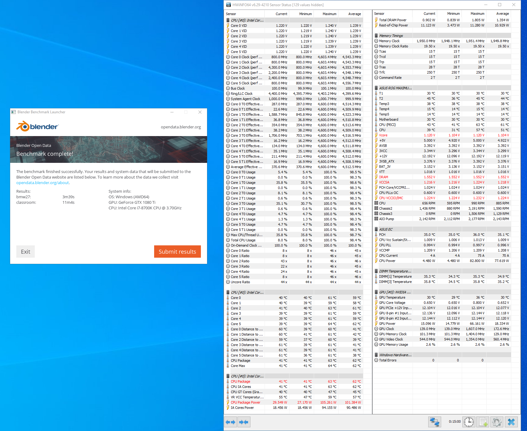Select the GPU Memory Usage row
Viewport: 527px width, 431px height.
[x=443, y=344]
